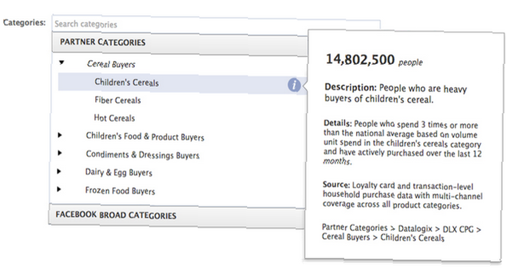Select the Fiber Cereals category

pos(118,100)
